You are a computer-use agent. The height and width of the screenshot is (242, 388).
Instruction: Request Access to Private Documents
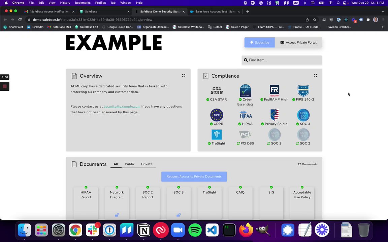coord(194,176)
